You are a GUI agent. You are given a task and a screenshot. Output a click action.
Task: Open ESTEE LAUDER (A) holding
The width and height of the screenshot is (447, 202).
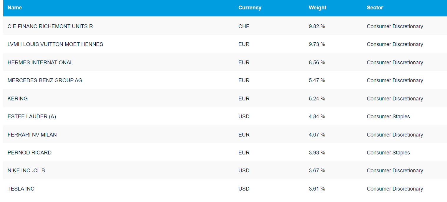32,117
